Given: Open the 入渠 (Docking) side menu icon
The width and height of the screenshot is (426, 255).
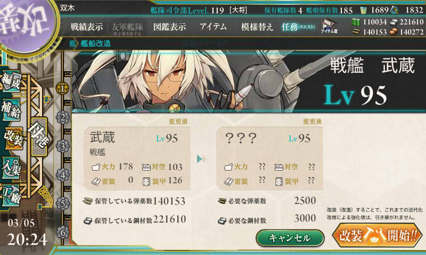Looking at the screenshot, I should pyautogui.click(x=11, y=168).
